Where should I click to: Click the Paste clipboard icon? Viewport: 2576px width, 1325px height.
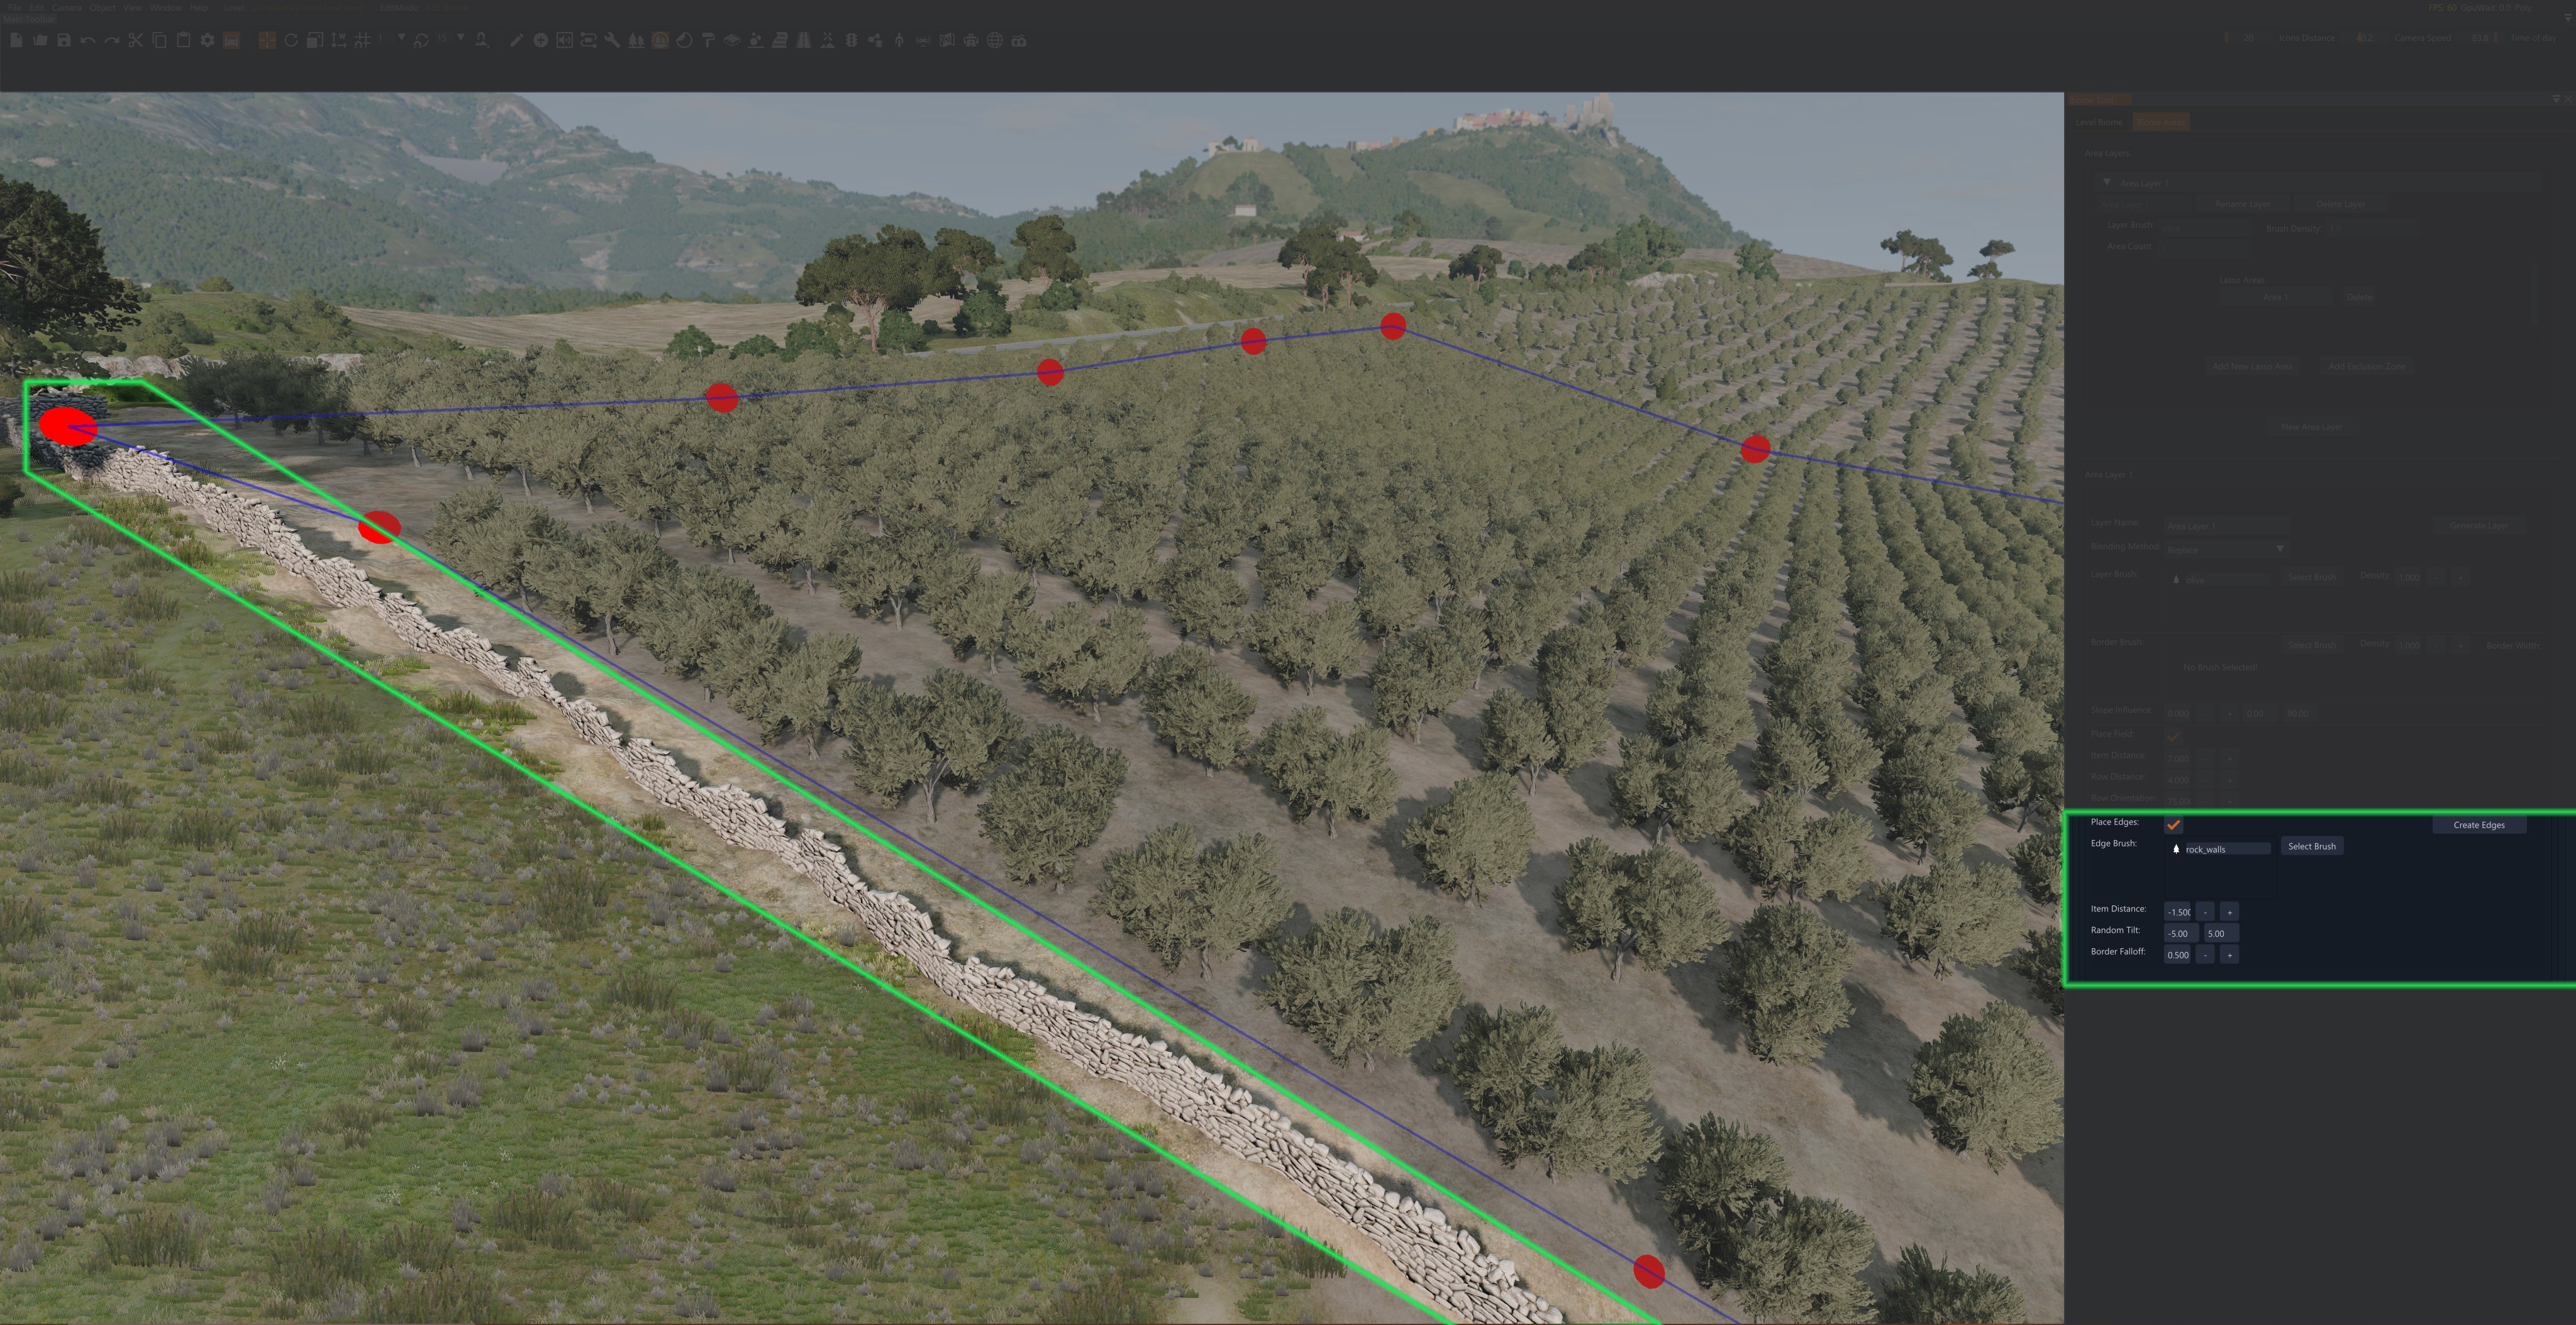184,40
